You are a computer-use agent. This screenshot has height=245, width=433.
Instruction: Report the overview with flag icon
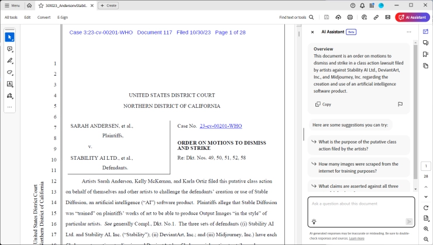coord(400,104)
